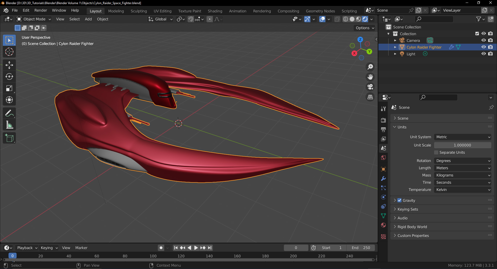The height and width of the screenshot is (269, 497).
Task: Expand the Camera item in outliner
Action: tap(395, 41)
